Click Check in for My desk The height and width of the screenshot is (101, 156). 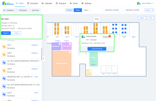pyautogui.click(x=6, y=33)
